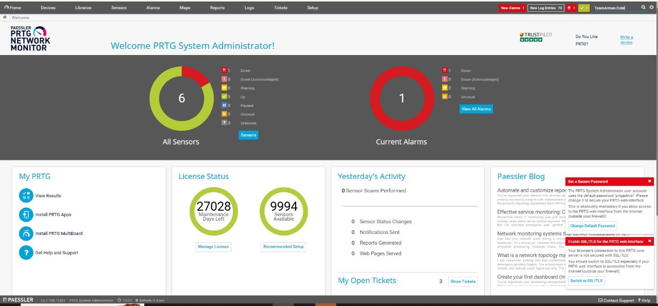
Task: Click the search field containing TeamArman.CoM
Action: [x=616, y=8]
